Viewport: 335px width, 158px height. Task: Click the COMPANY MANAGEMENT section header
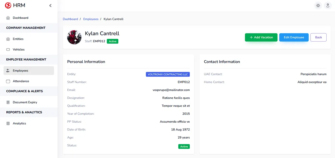coord(26,28)
